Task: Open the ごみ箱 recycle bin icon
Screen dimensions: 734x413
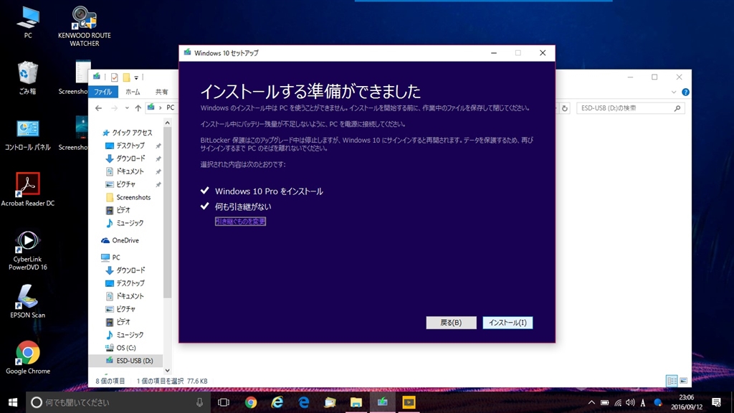Action: pyautogui.click(x=28, y=78)
